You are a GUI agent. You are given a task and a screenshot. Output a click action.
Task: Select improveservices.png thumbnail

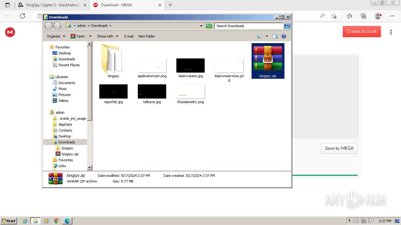229,66
